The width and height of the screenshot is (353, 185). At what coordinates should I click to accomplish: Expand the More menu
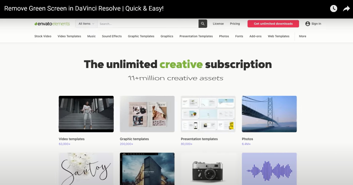[302, 36]
